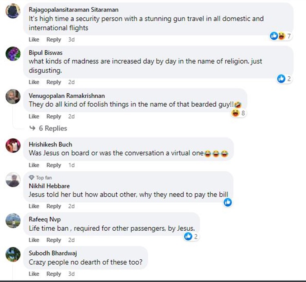Open Venugopalan Ramakrishnan's profile picture
This screenshot has width=306, height=282.
tap(13, 96)
